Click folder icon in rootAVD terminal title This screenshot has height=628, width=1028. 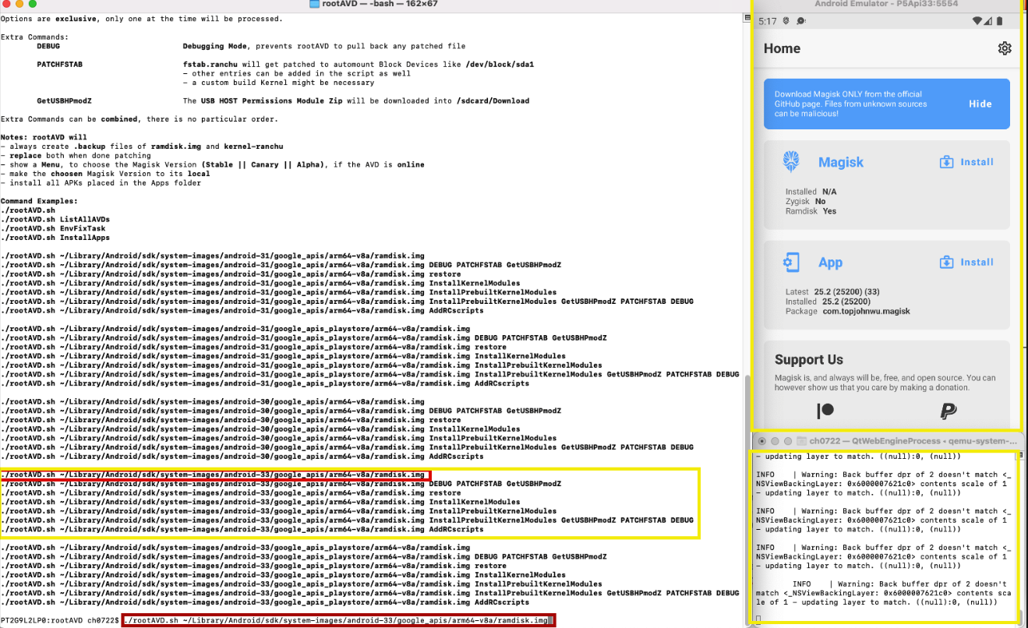coord(314,4)
